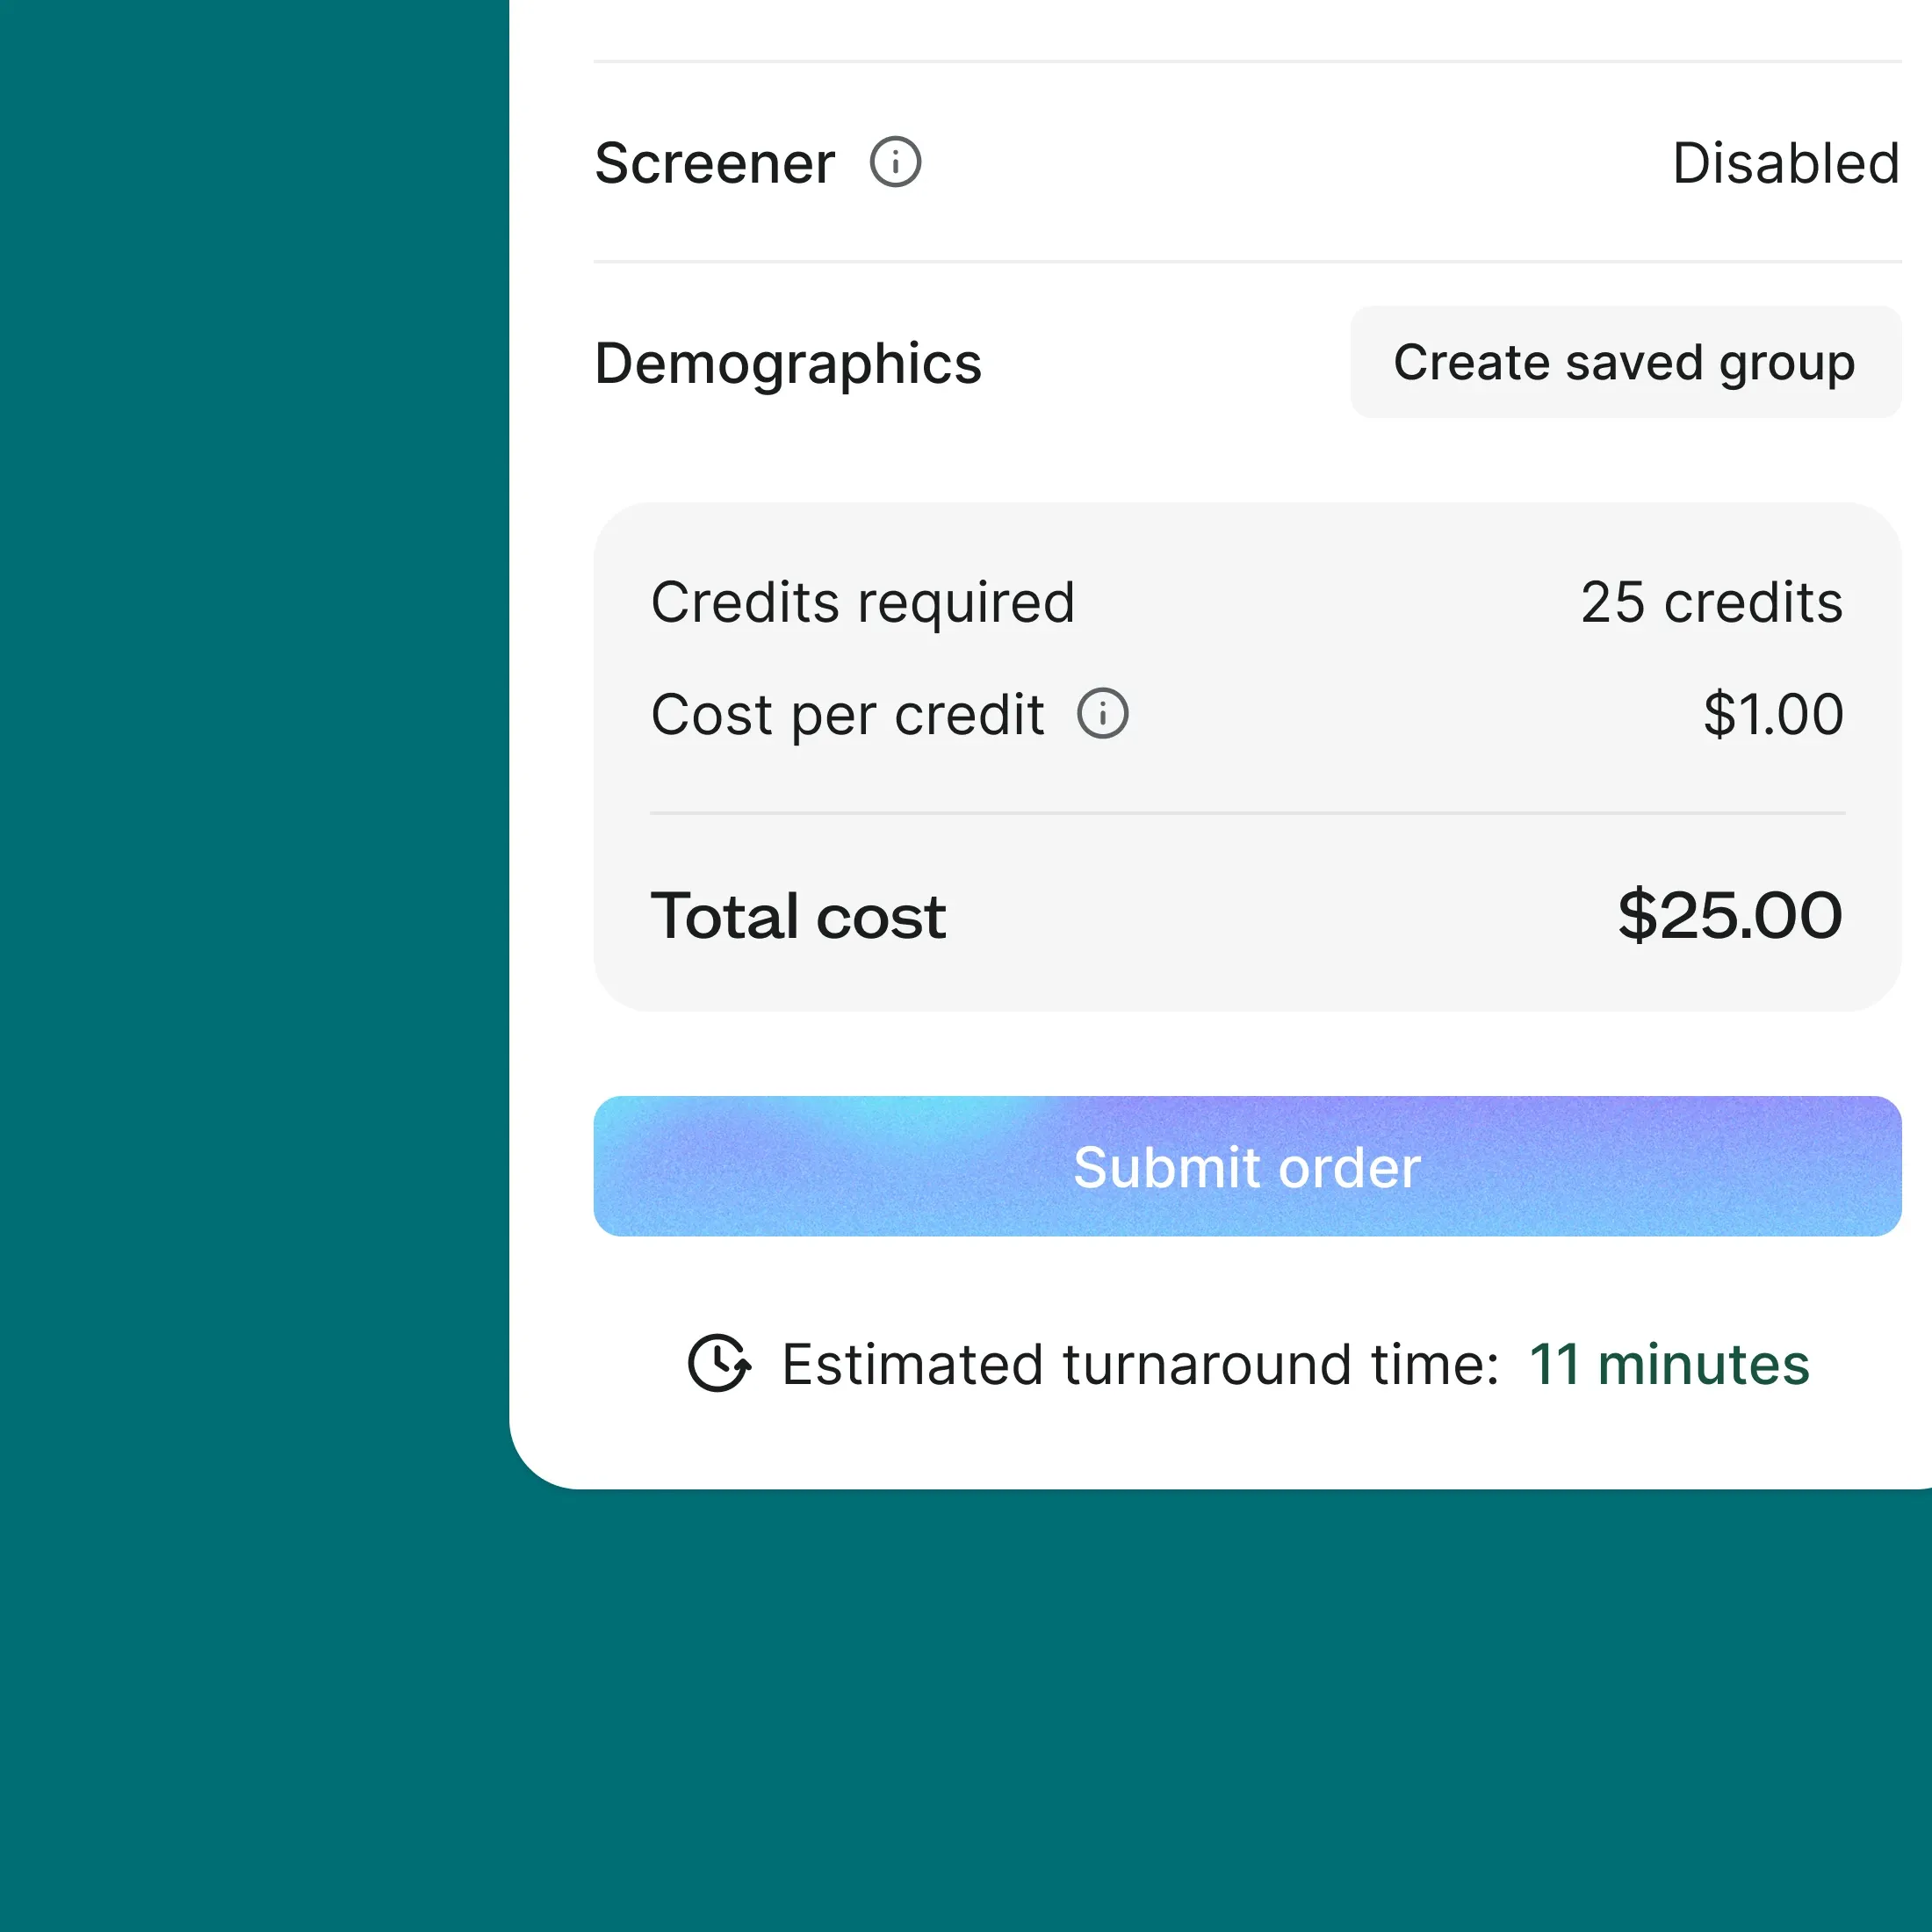The width and height of the screenshot is (1932, 1932).
Task: Click the Total cost label
Action: [798, 916]
